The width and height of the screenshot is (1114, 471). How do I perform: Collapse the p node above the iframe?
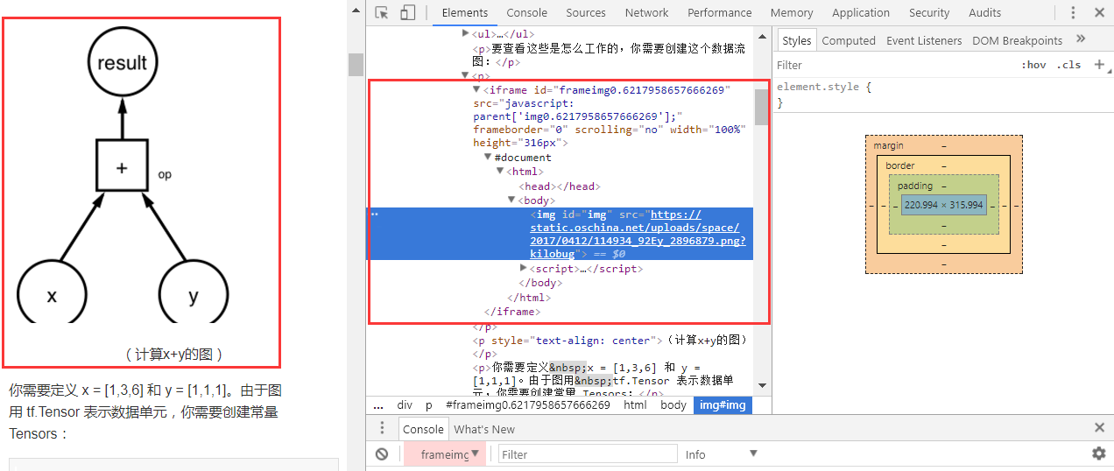pos(466,75)
